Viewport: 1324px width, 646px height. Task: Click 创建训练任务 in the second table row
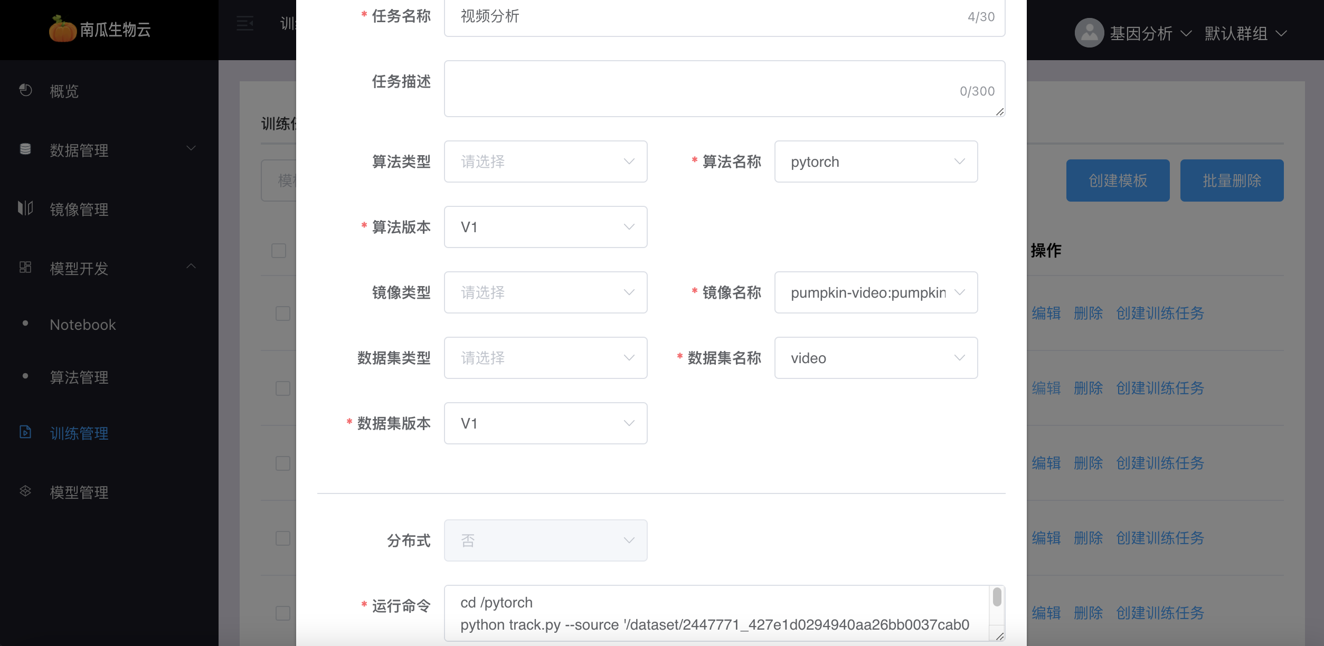tap(1160, 388)
